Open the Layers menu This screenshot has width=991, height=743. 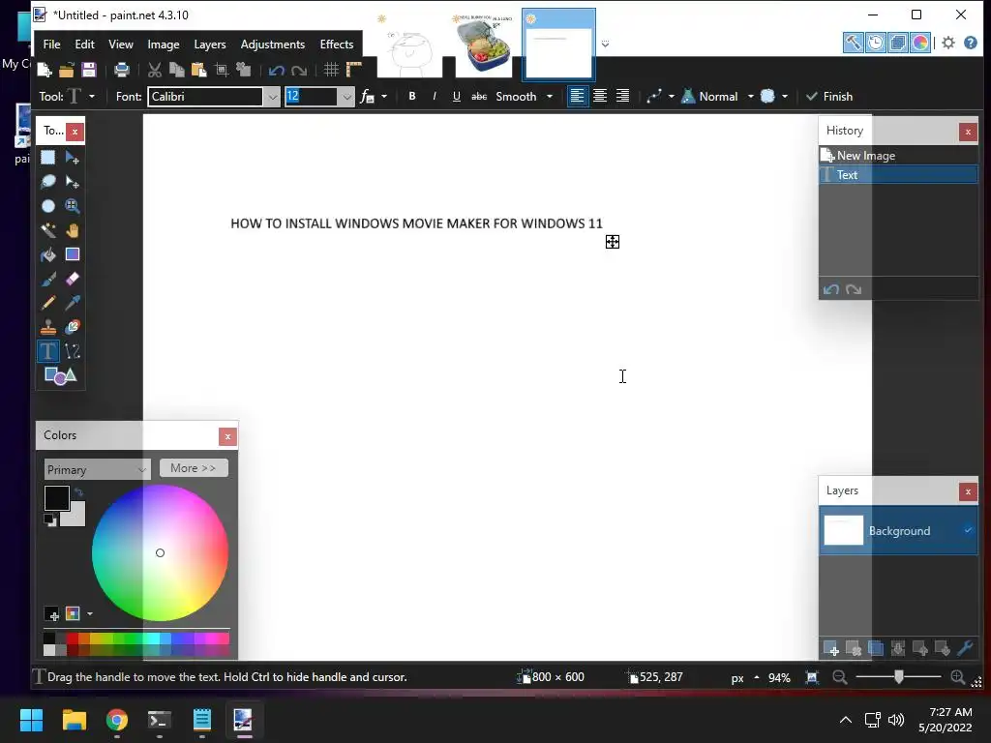click(210, 45)
